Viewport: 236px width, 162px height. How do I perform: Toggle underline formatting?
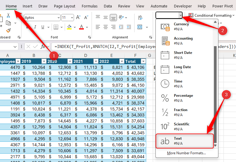pyautogui.click(x=43, y=27)
